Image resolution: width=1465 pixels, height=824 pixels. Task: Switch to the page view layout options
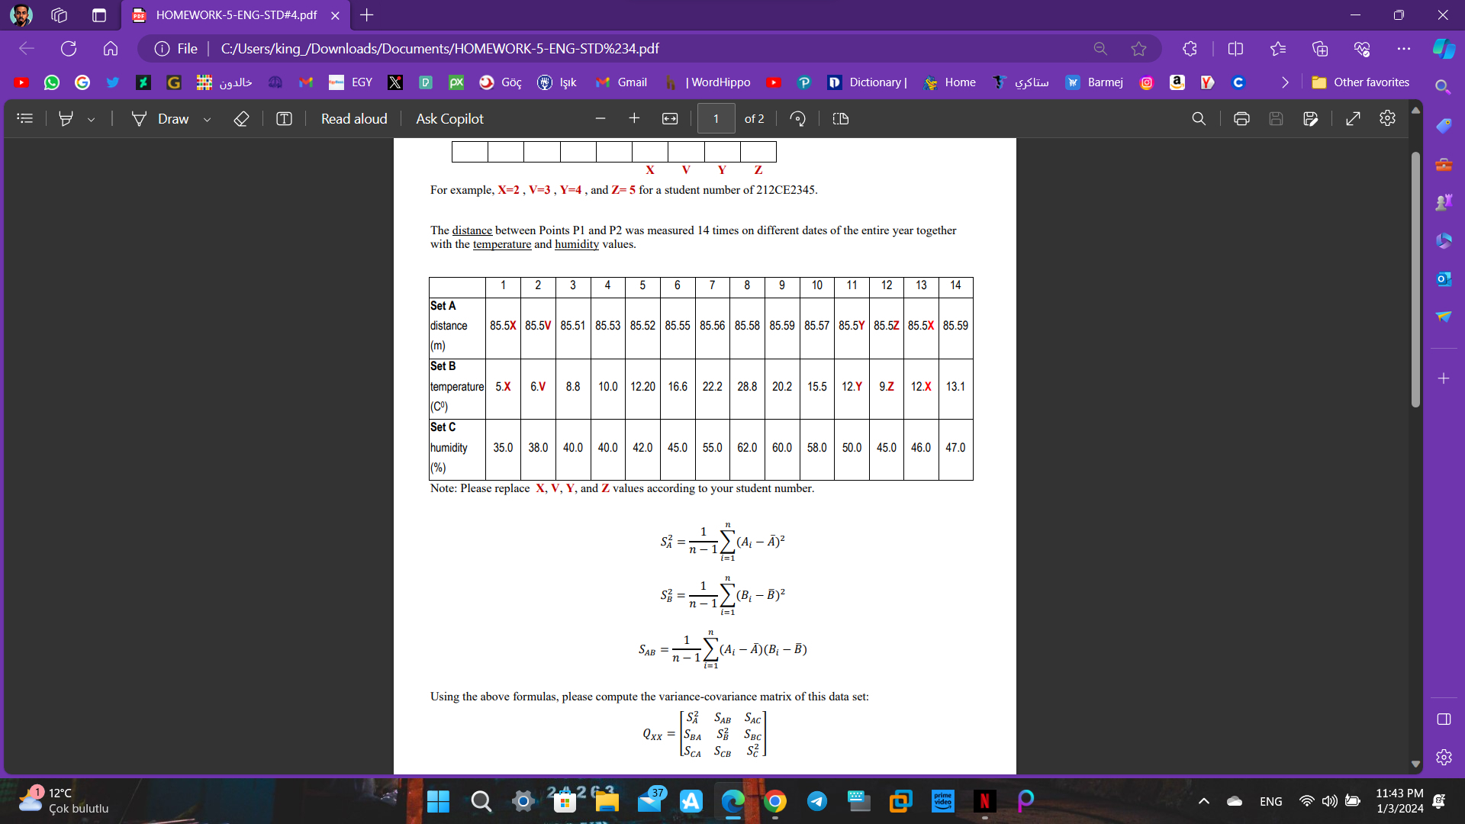(840, 118)
